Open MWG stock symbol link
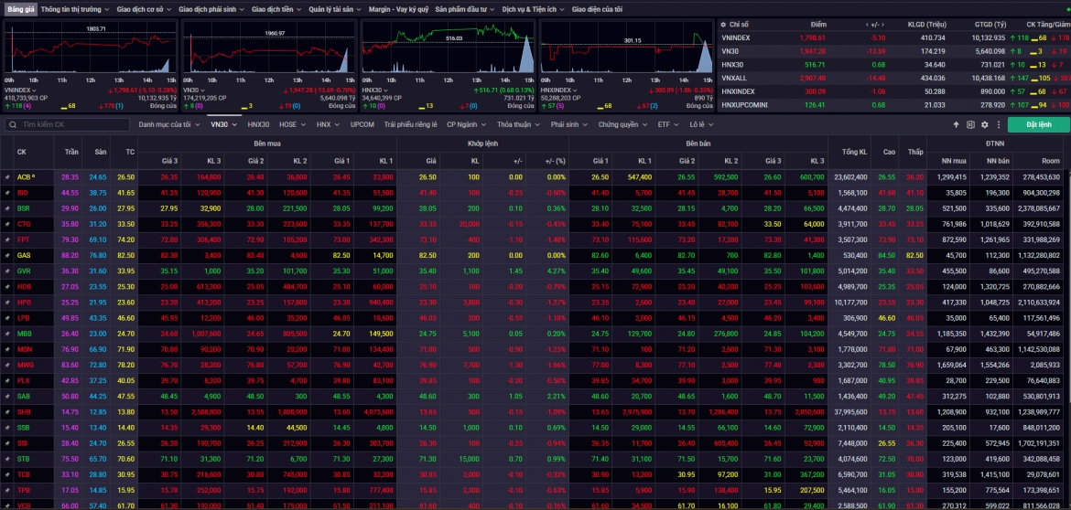This screenshot has width=1071, height=510. 26,365
